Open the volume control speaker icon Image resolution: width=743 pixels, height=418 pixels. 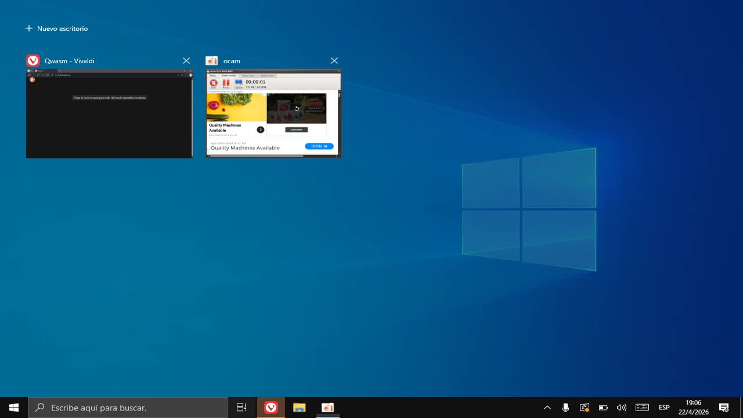[x=622, y=408]
